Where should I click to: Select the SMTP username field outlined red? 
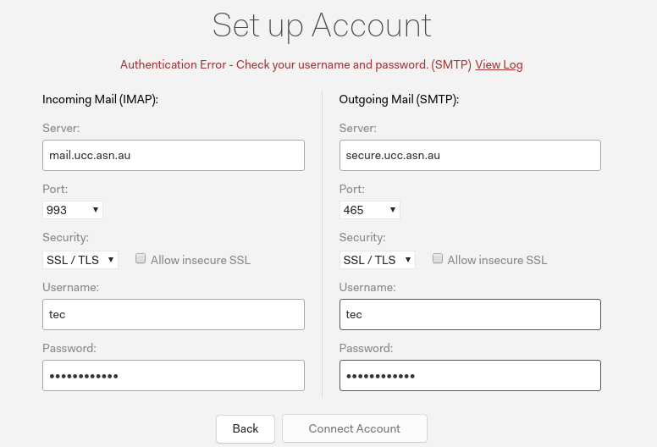(x=470, y=315)
